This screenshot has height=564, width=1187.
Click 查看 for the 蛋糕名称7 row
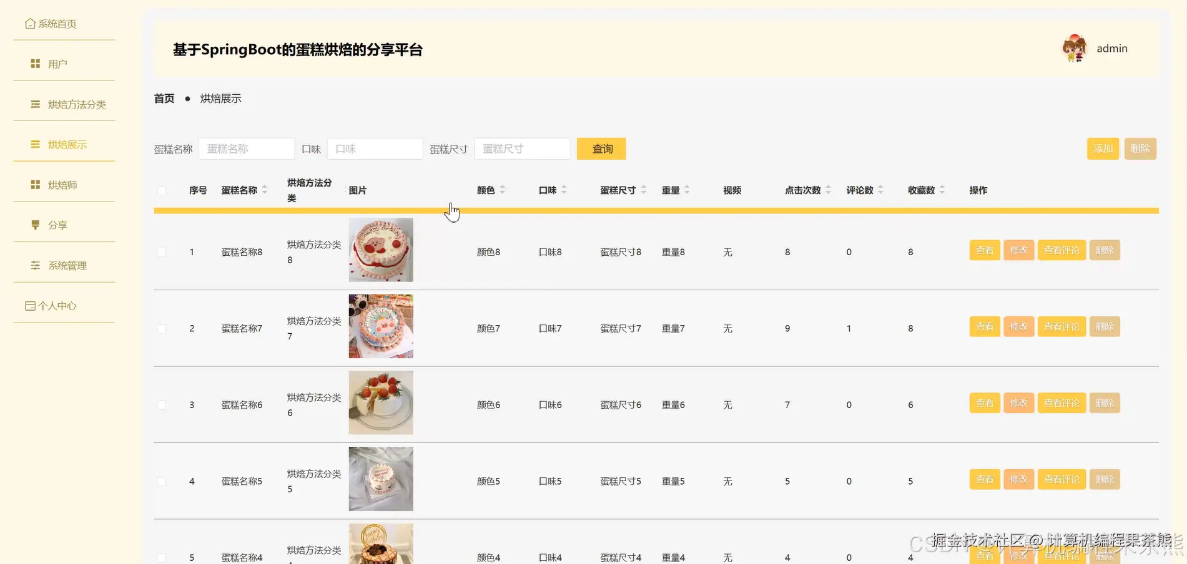point(985,326)
